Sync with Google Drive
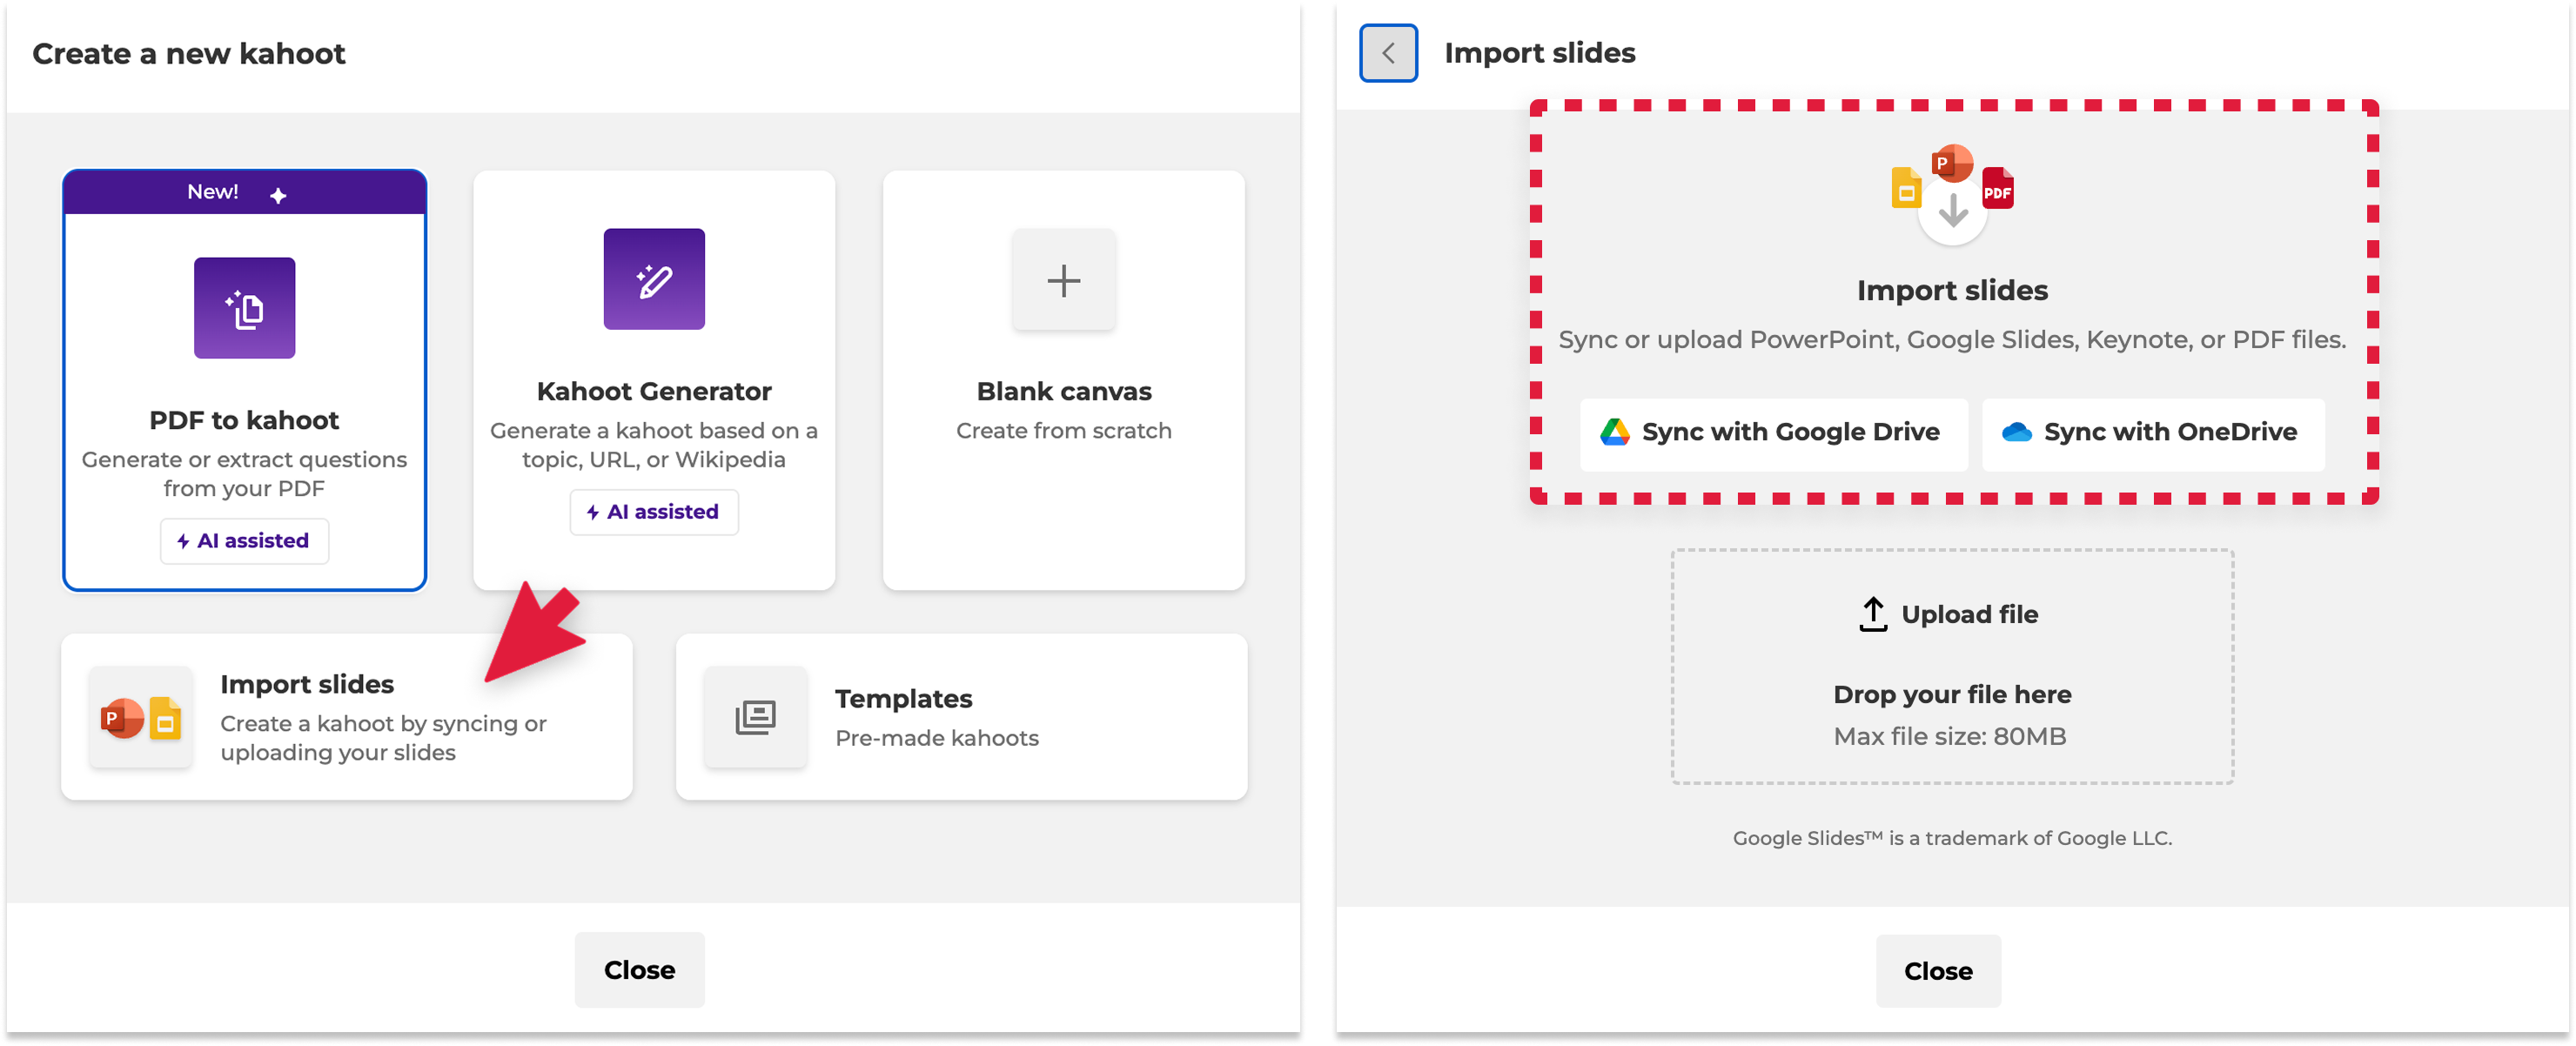The image size is (2576, 1046). pos(1774,433)
